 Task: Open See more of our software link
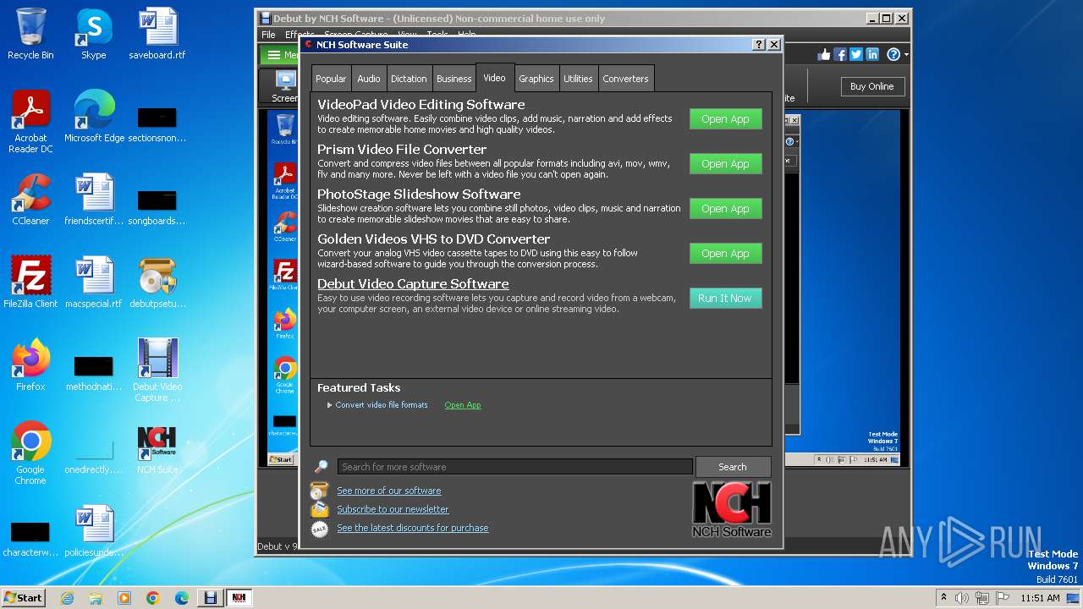click(x=389, y=491)
